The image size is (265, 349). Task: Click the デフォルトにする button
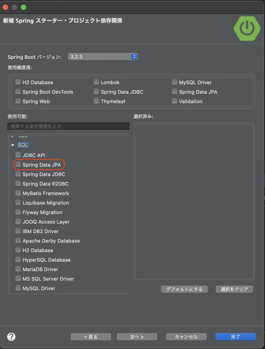[x=185, y=289]
